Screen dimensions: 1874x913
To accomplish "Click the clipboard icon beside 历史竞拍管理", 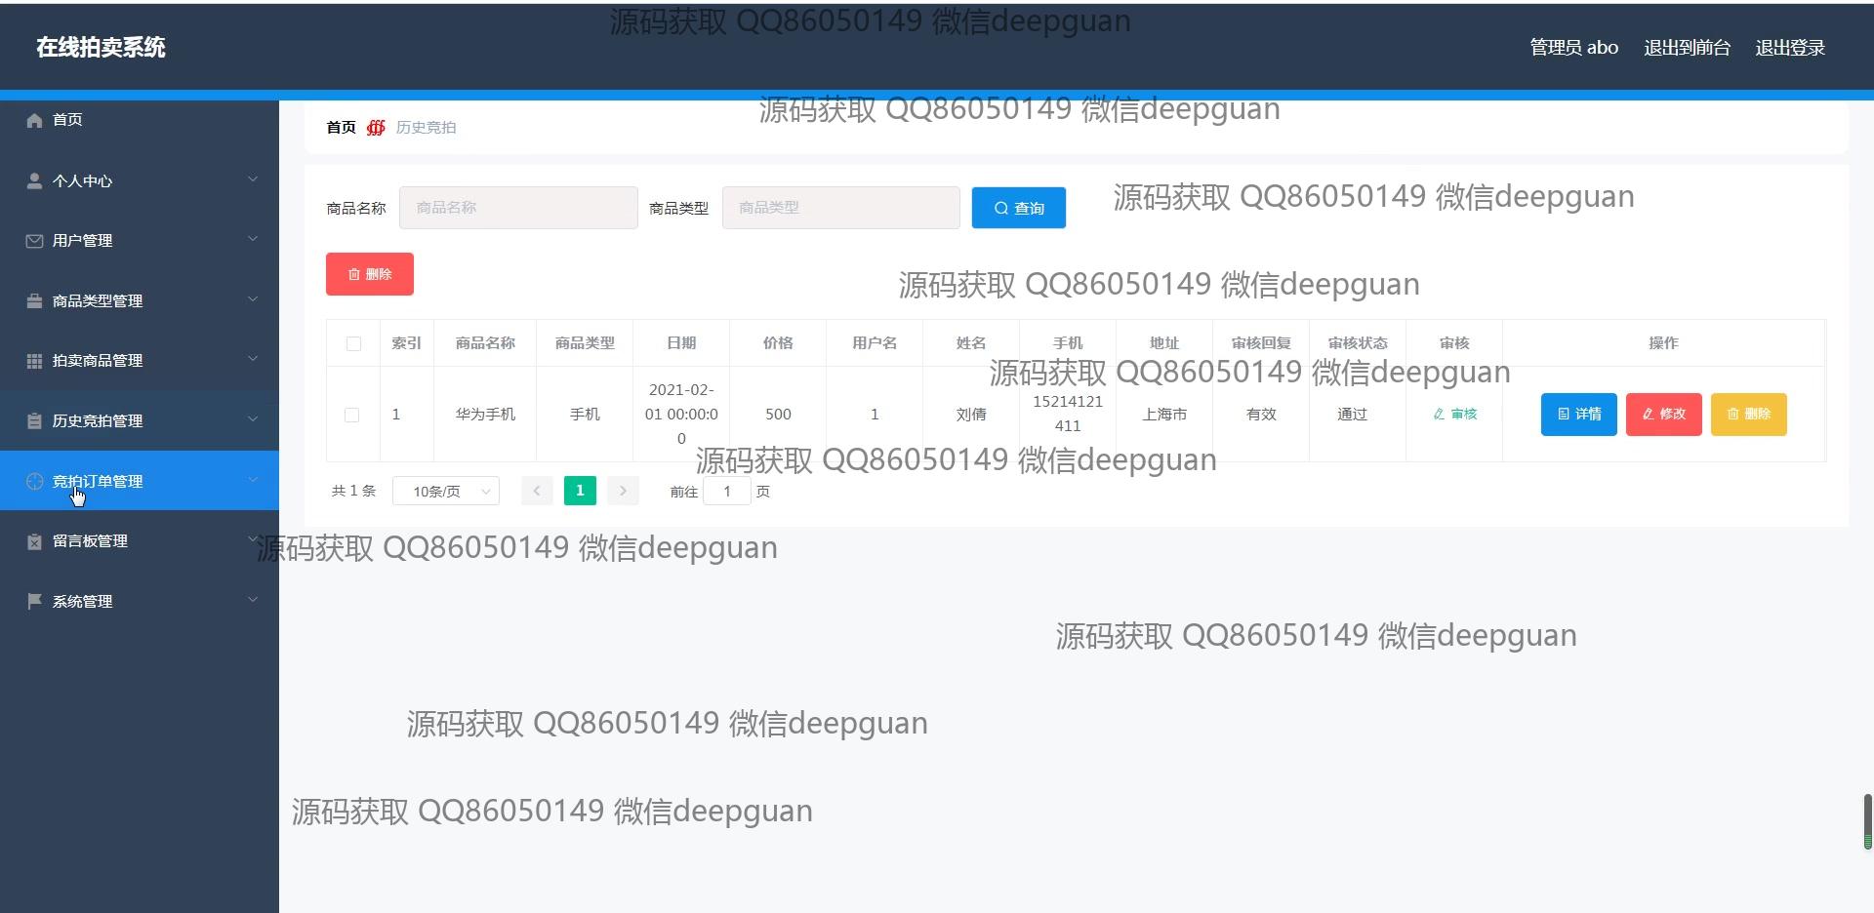I will (x=34, y=421).
